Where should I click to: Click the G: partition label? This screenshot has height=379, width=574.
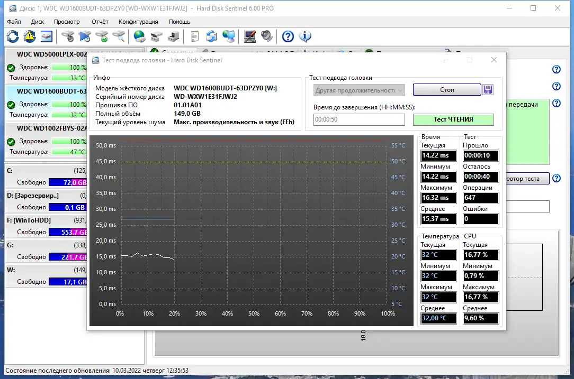[x=10, y=245]
